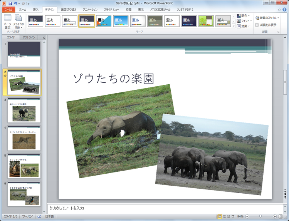Select slide 1 title thumbnail
The image size is (289, 221).
[24, 54]
